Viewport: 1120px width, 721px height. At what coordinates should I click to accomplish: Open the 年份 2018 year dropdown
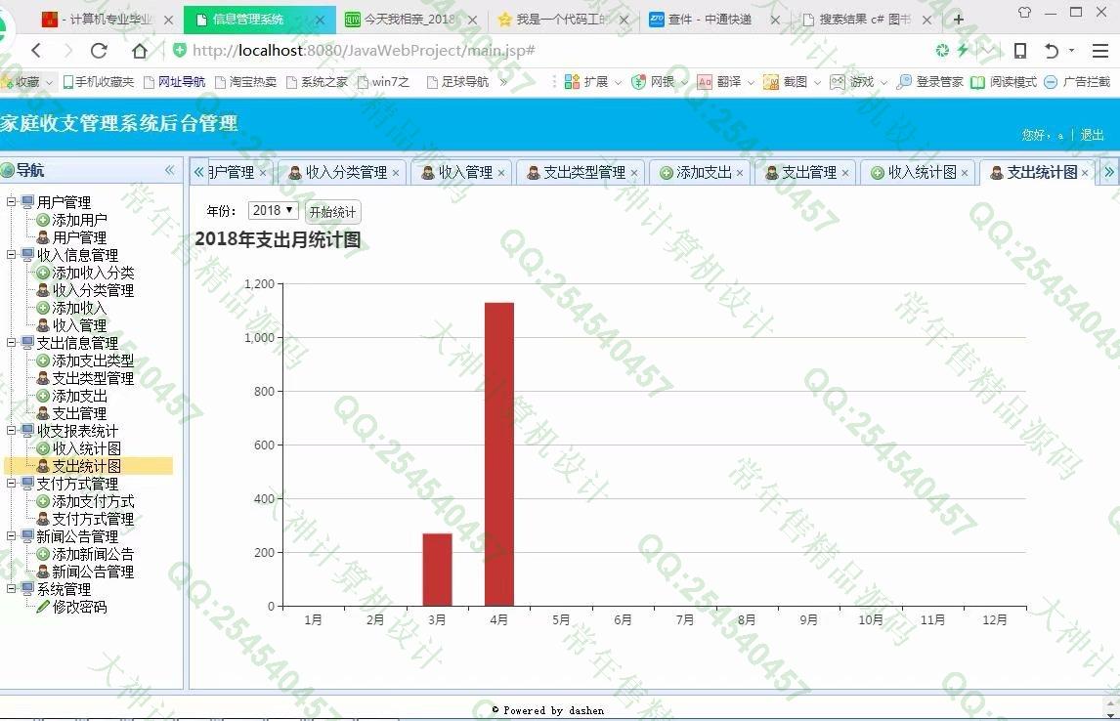click(x=272, y=211)
